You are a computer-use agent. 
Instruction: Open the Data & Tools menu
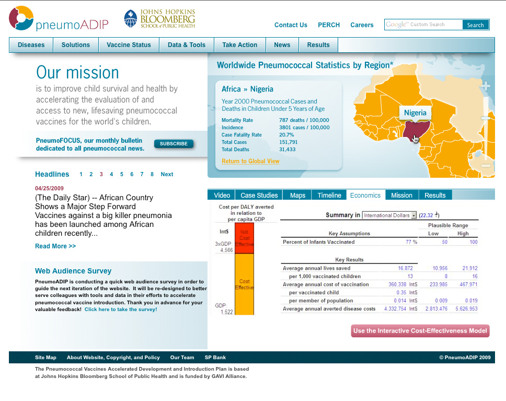click(187, 45)
